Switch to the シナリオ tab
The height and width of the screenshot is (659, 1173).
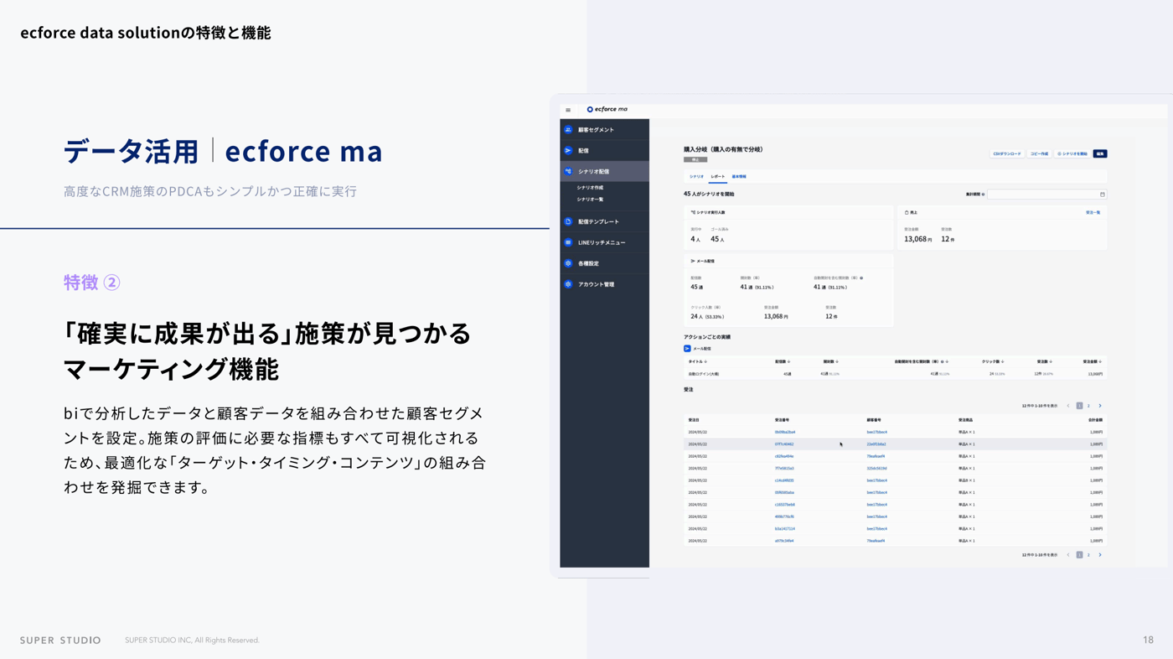(696, 177)
